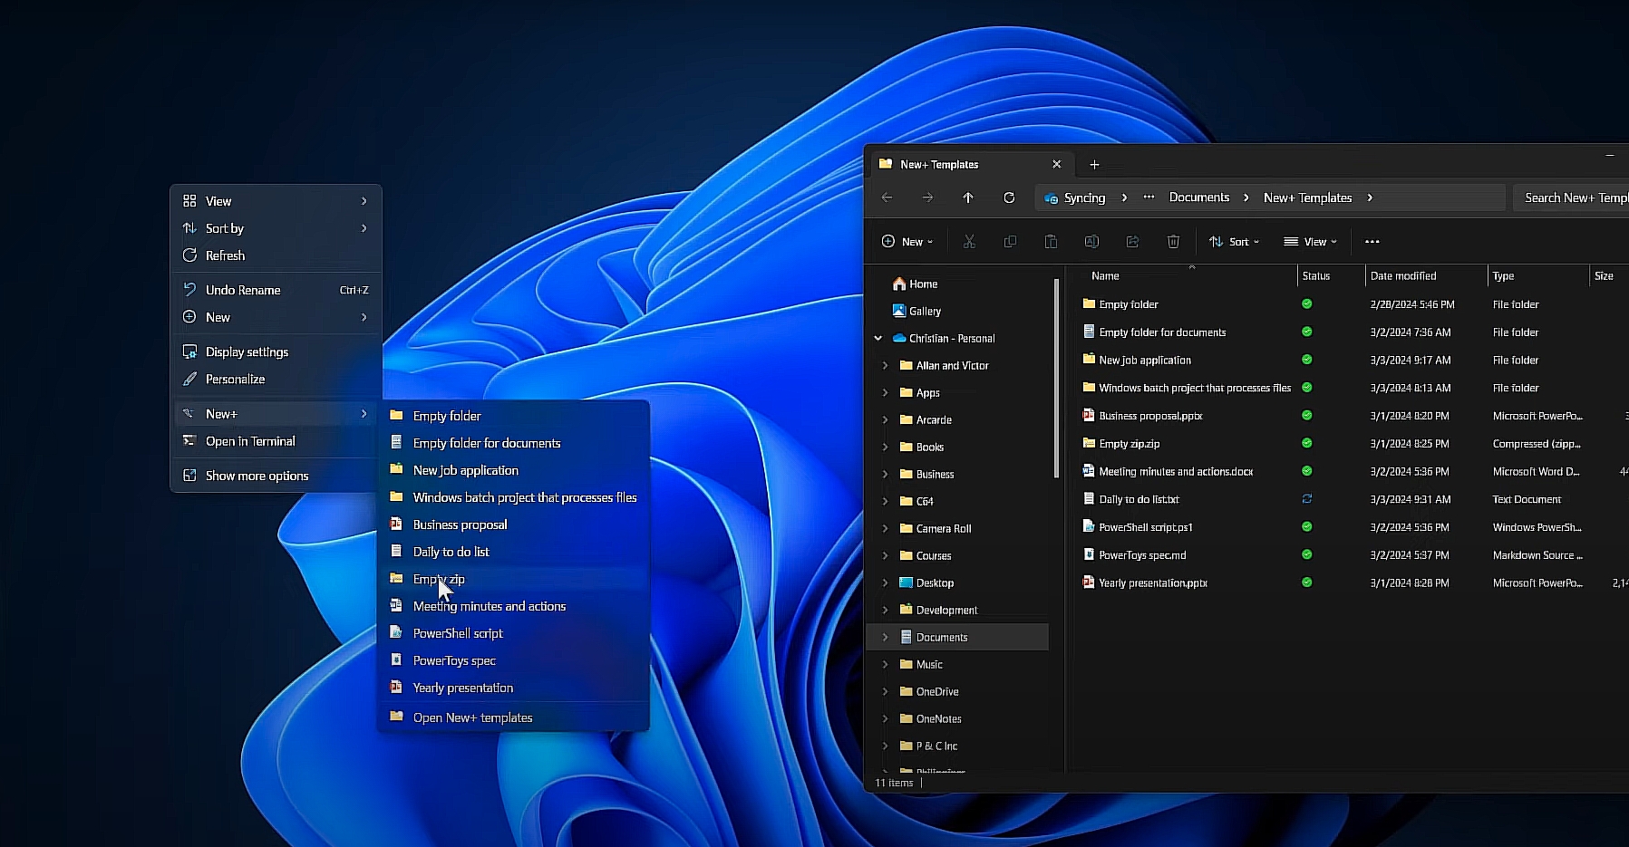1629x847 pixels.
Task: Collapse the Christian - Personal tree node
Action: [878, 338]
